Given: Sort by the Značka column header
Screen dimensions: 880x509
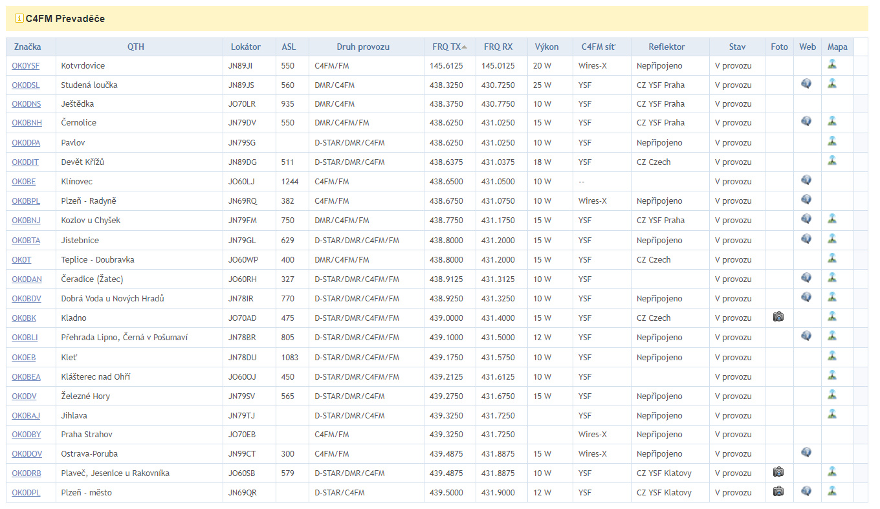Looking at the screenshot, I should (27, 47).
